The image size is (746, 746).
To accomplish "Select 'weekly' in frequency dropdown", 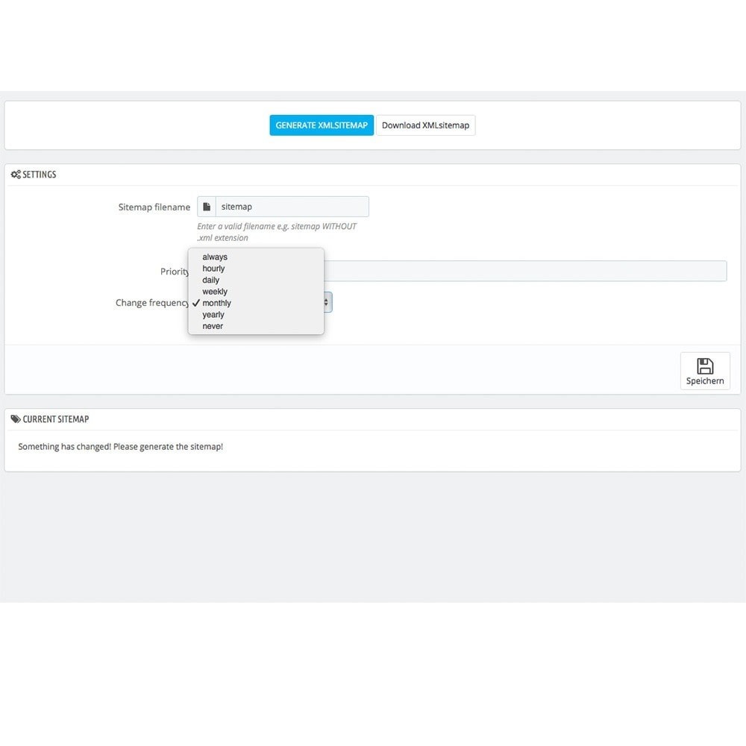I will (x=256, y=291).
